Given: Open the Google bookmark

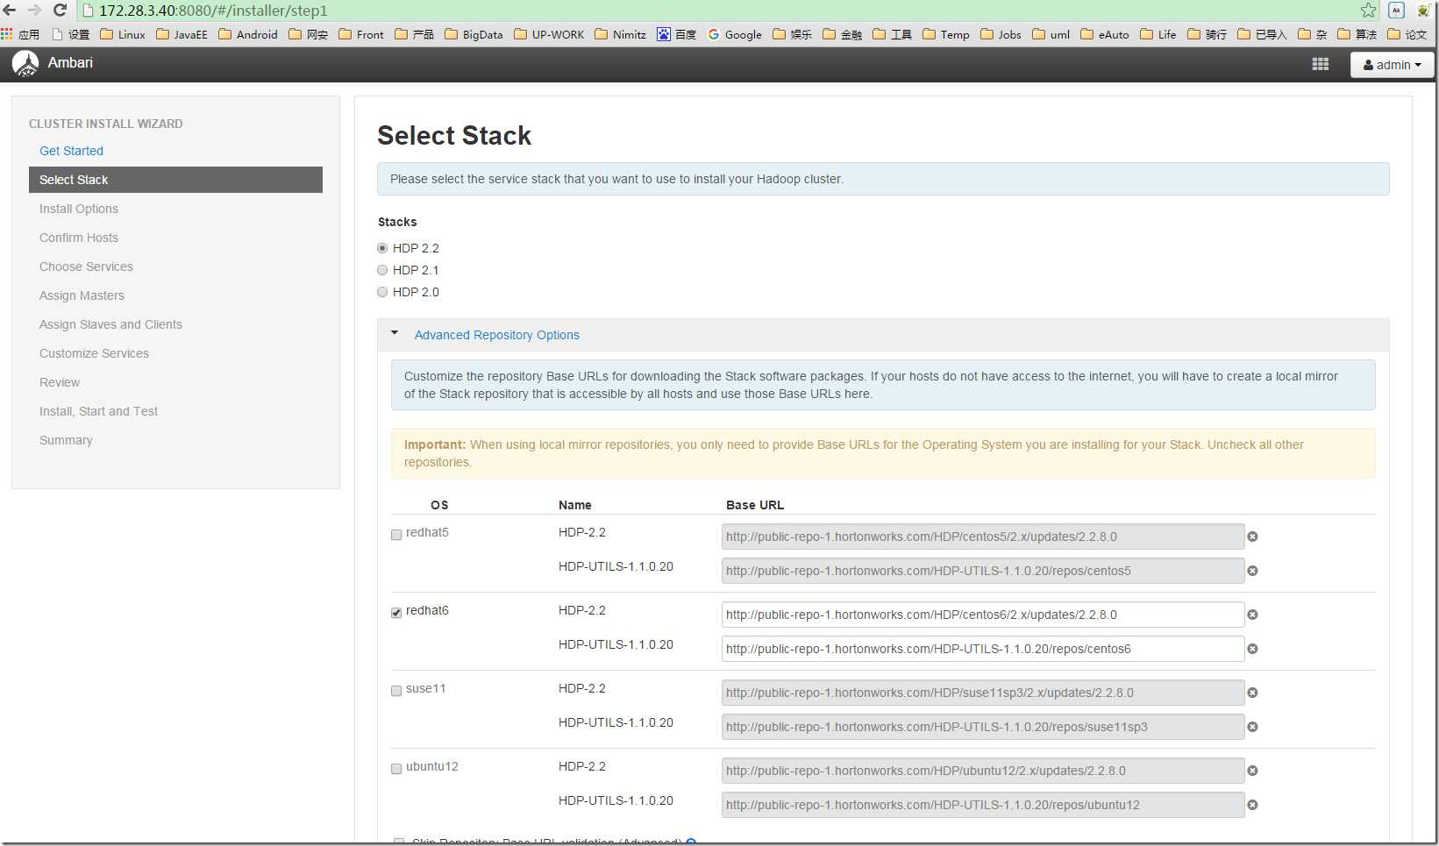Looking at the screenshot, I should coord(735,34).
